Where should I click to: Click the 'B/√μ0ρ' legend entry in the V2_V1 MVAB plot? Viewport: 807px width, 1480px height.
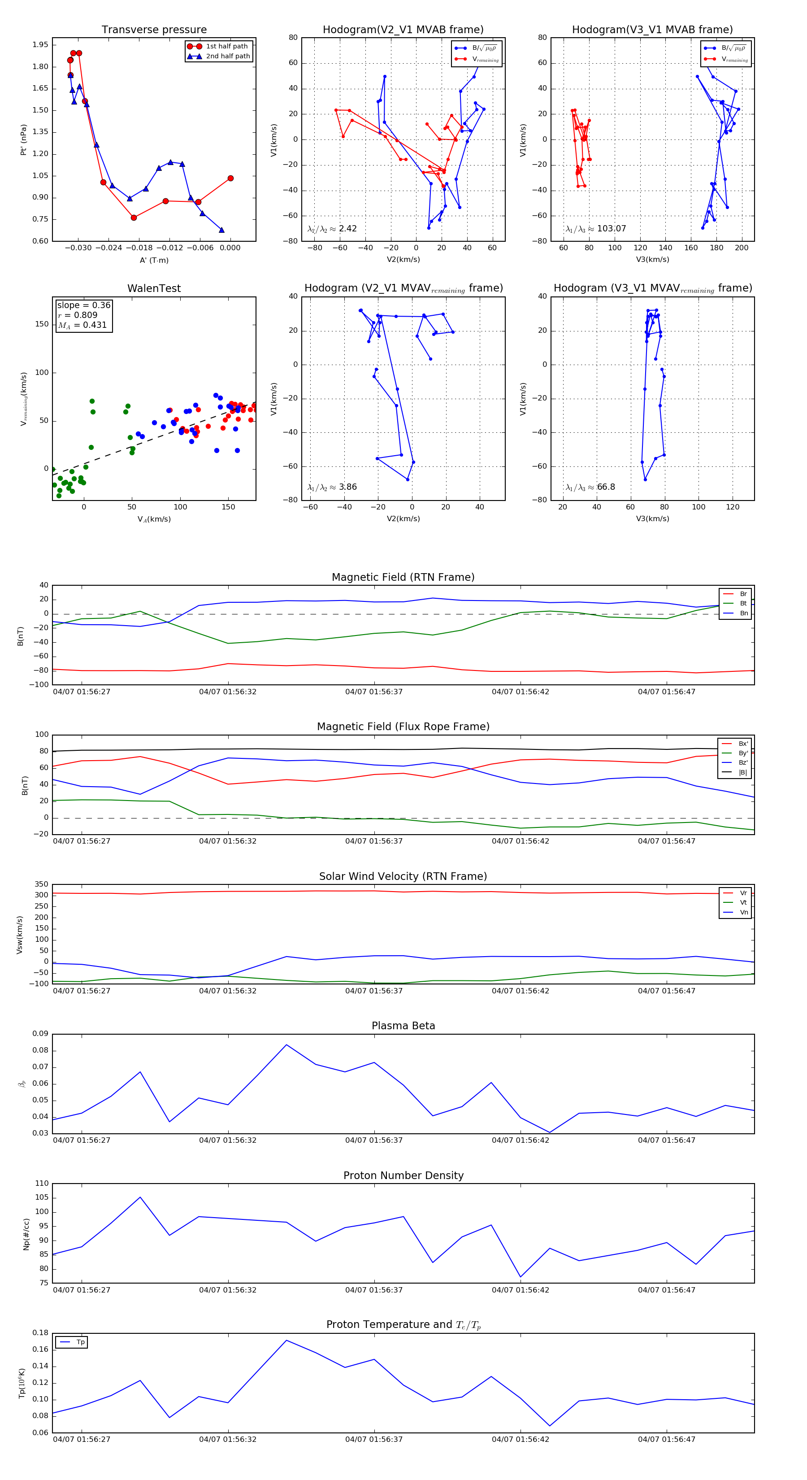click(477, 48)
